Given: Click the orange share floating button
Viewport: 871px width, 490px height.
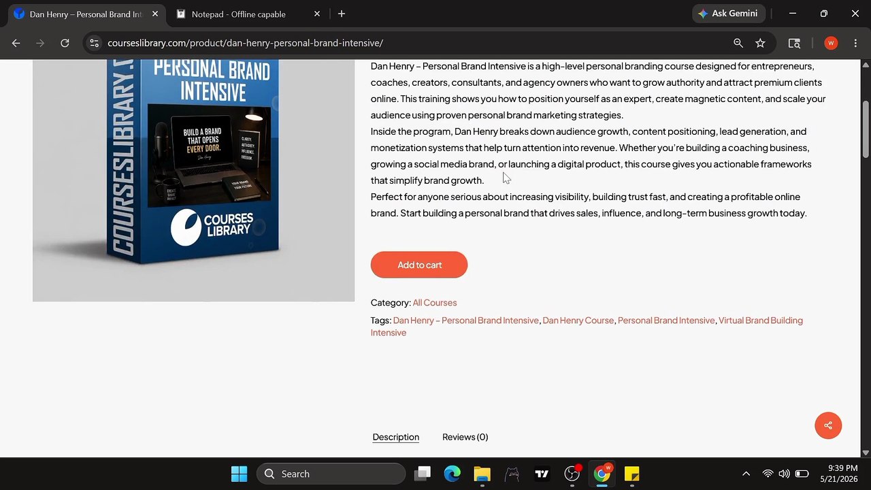Looking at the screenshot, I should pos(828,425).
